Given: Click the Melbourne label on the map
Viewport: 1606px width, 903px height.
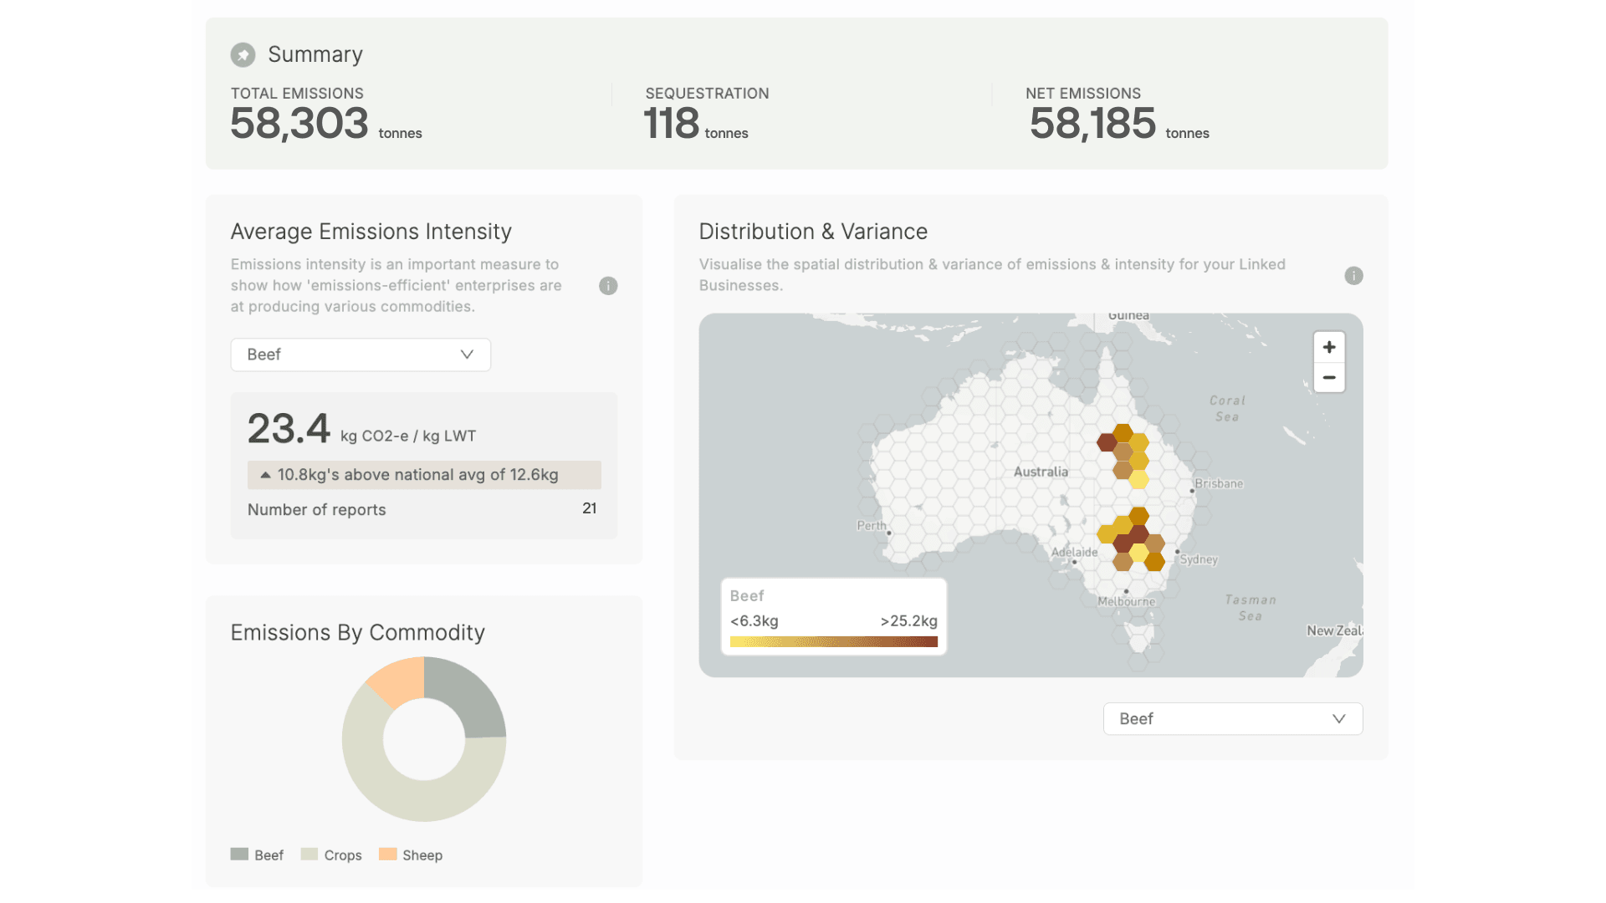Looking at the screenshot, I should pos(1126,602).
